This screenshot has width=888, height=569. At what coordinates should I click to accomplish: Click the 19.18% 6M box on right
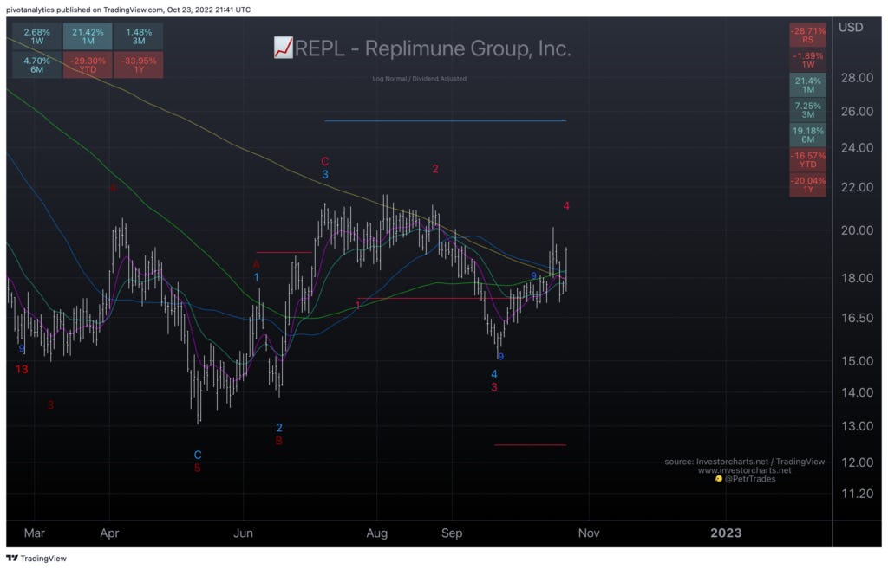click(807, 134)
